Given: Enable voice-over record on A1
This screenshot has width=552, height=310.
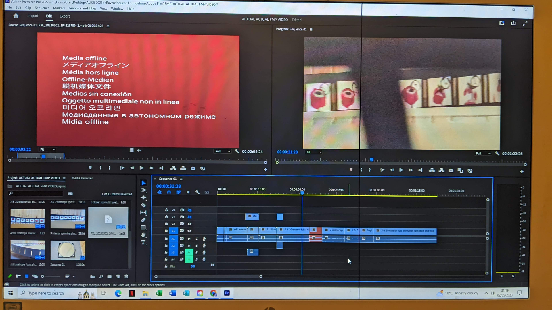Looking at the screenshot, I should coord(204,239).
